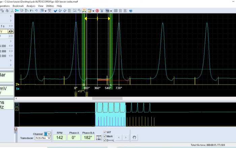The image size is (236, 148).
Task: Click the blue Help question mark icon
Action: click(130, 10)
